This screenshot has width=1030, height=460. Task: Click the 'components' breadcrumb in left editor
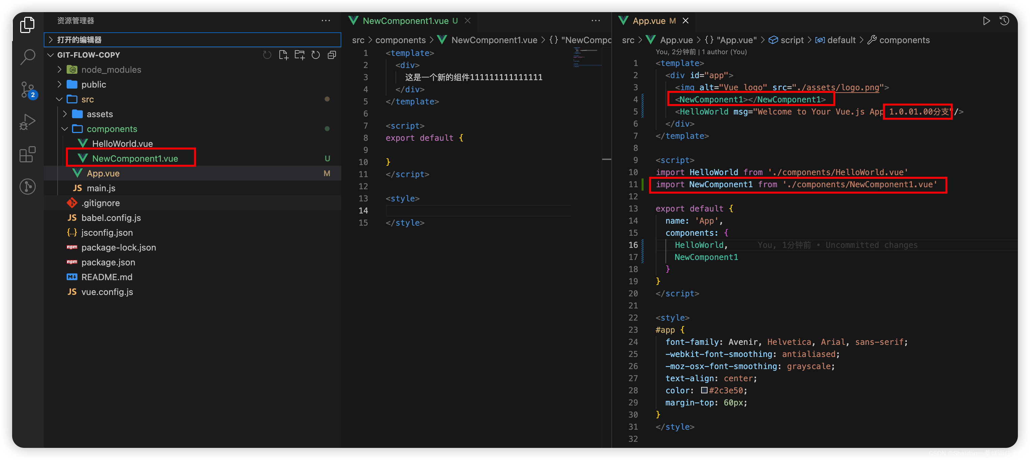400,40
